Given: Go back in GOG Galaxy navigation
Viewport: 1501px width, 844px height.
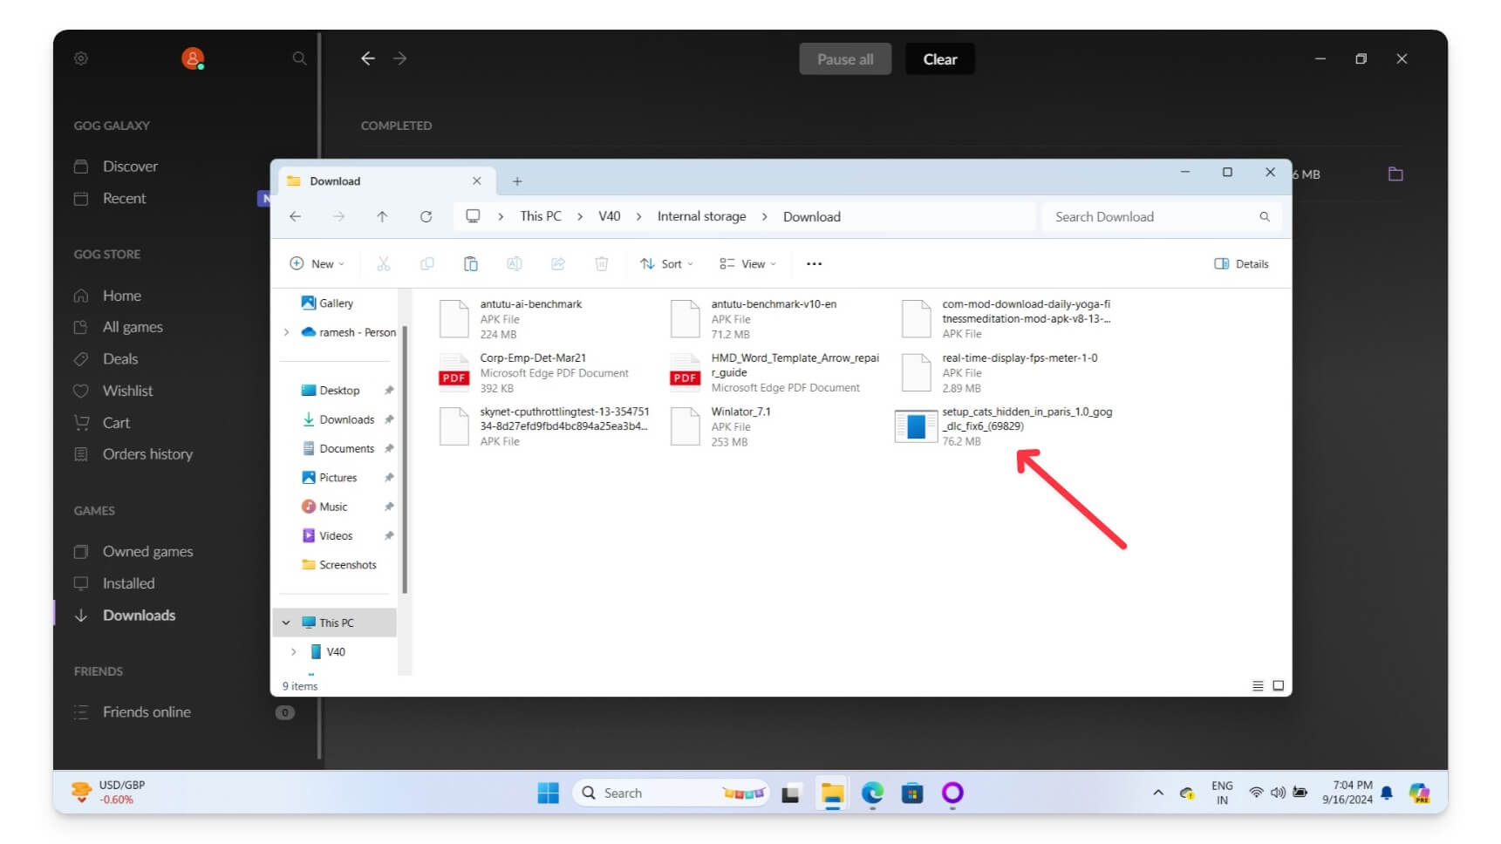Looking at the screenshot, I should [368, 58].
